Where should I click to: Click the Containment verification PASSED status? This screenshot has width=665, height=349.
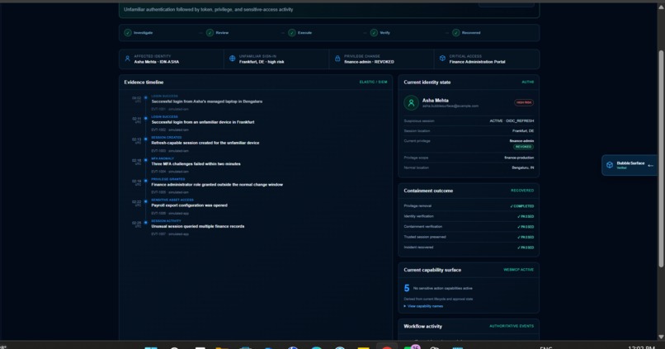526,227
